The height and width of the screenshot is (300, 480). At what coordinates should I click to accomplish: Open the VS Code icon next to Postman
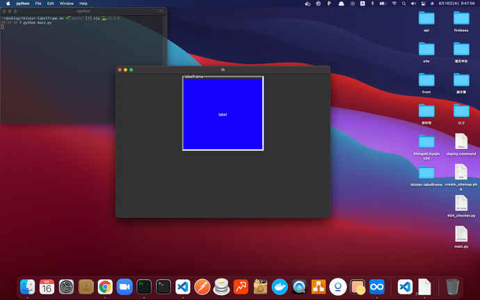click(x=183, y=287)
